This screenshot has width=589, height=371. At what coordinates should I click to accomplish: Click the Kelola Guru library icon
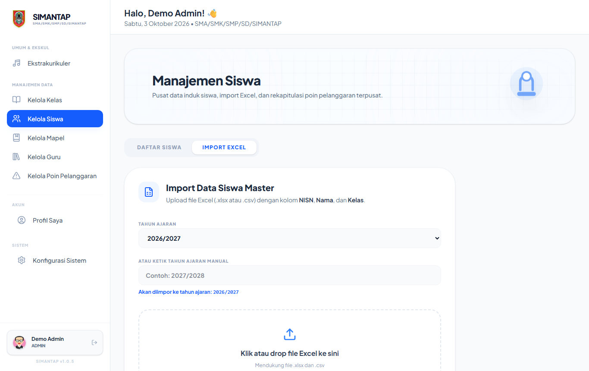tap(16, 157)
